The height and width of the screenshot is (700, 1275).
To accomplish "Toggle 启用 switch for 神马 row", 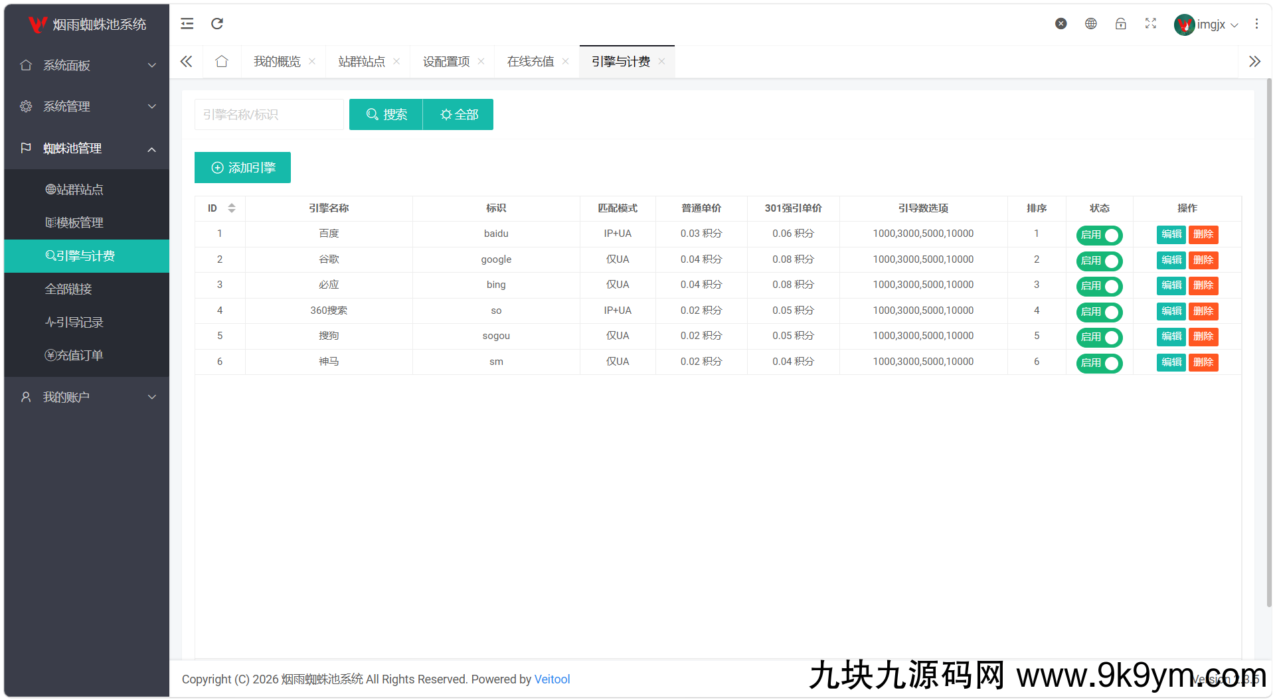I will point(1099,363).
